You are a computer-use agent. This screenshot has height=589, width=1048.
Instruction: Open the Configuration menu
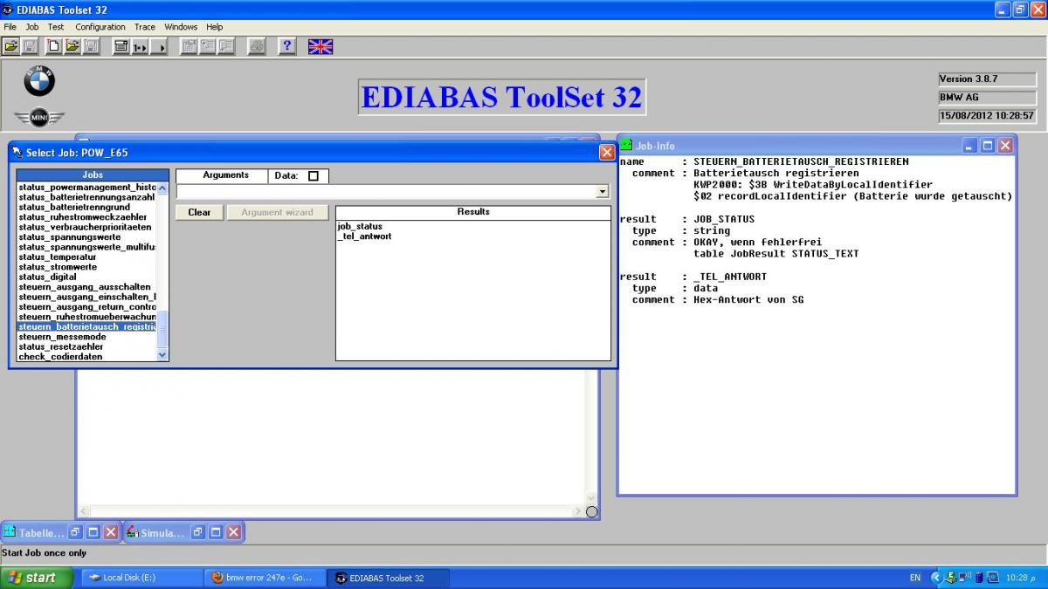(x=100, y=27)
